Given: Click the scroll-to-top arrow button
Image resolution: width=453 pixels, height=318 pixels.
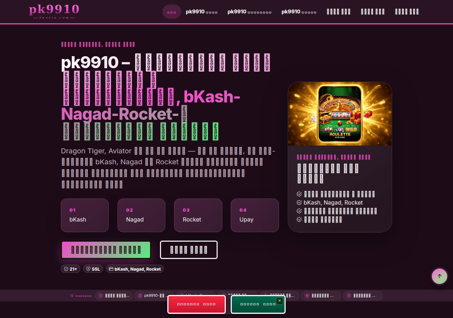Looking at the screenshot, I should pyautogui.click(x=440, y=276).
